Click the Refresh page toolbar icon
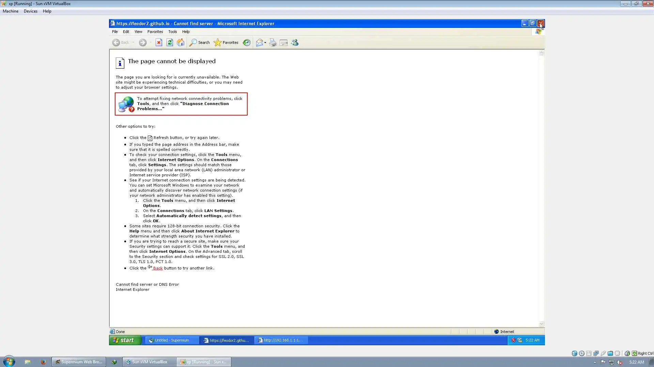Screen dimensions: 654x367 [x=170, y=42]
